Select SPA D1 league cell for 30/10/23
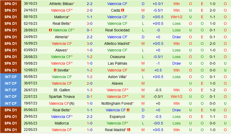The width and height of the screenshot is (231, 134). pyautogui.click(x=11, y=4)
